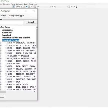Image resolution: width=108 pixels, height=108 pixels.
Task: Select row 7742150 — TD120HPP
Action: pos(20,74)
